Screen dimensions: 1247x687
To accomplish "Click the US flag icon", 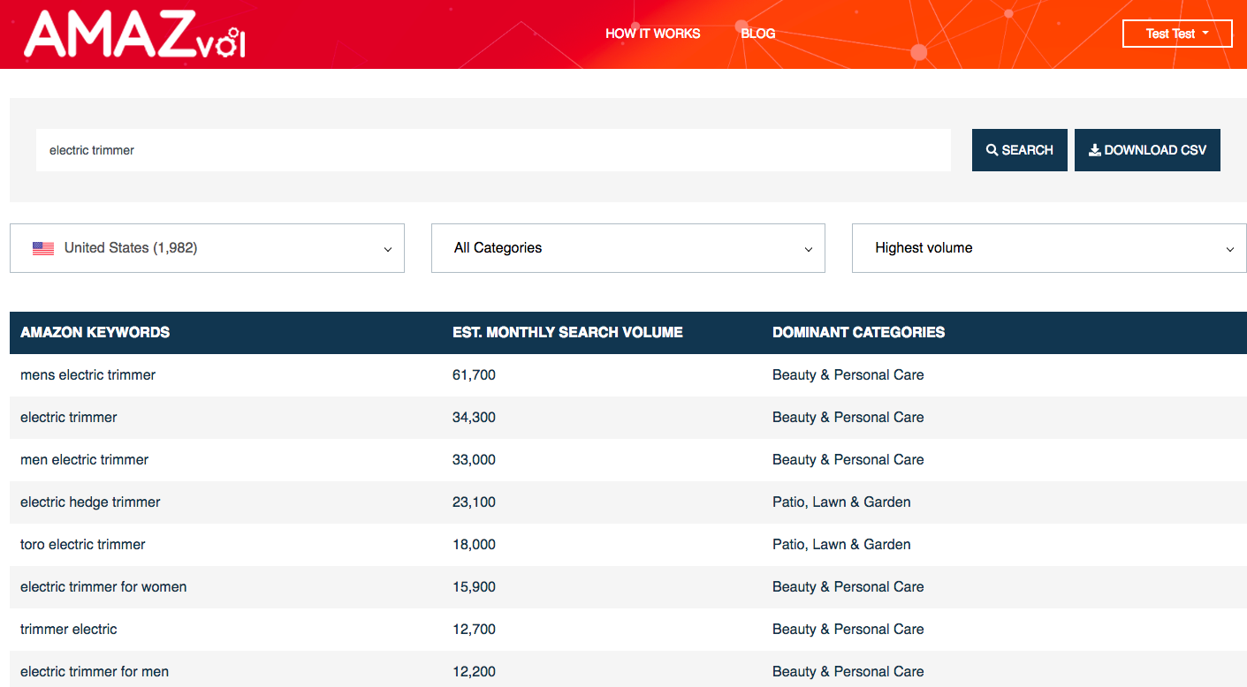I will click(x=43, y=248).
